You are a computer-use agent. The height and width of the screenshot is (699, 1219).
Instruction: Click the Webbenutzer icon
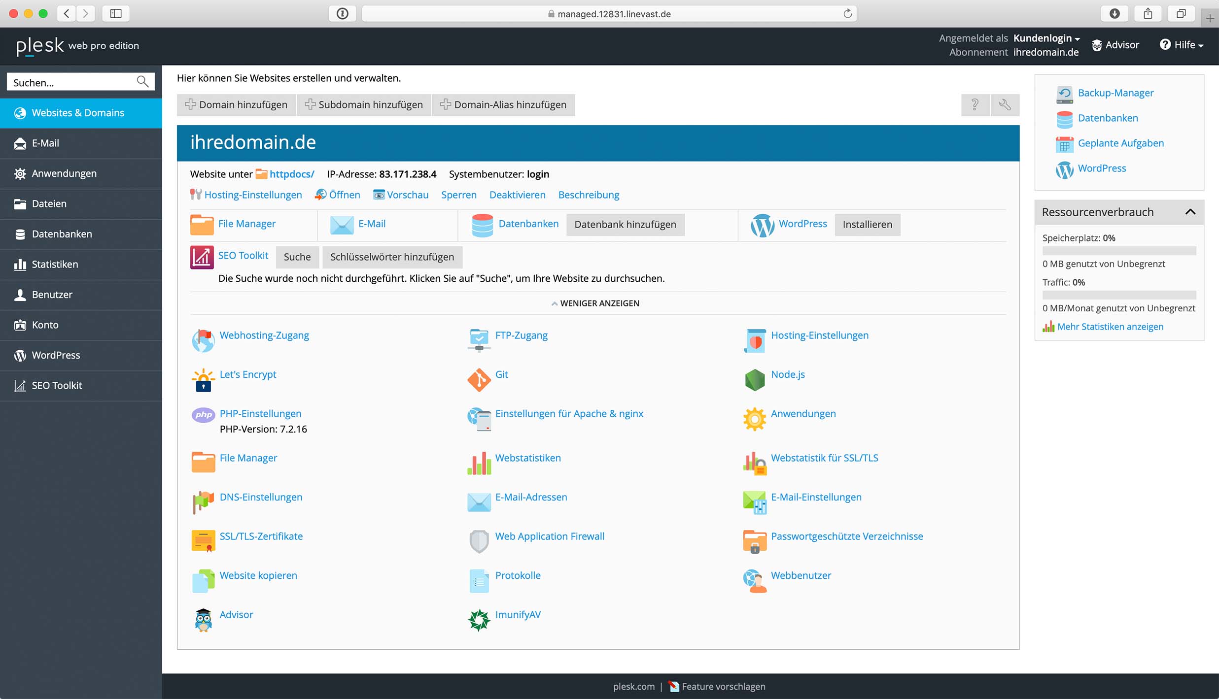coord(755,581)
